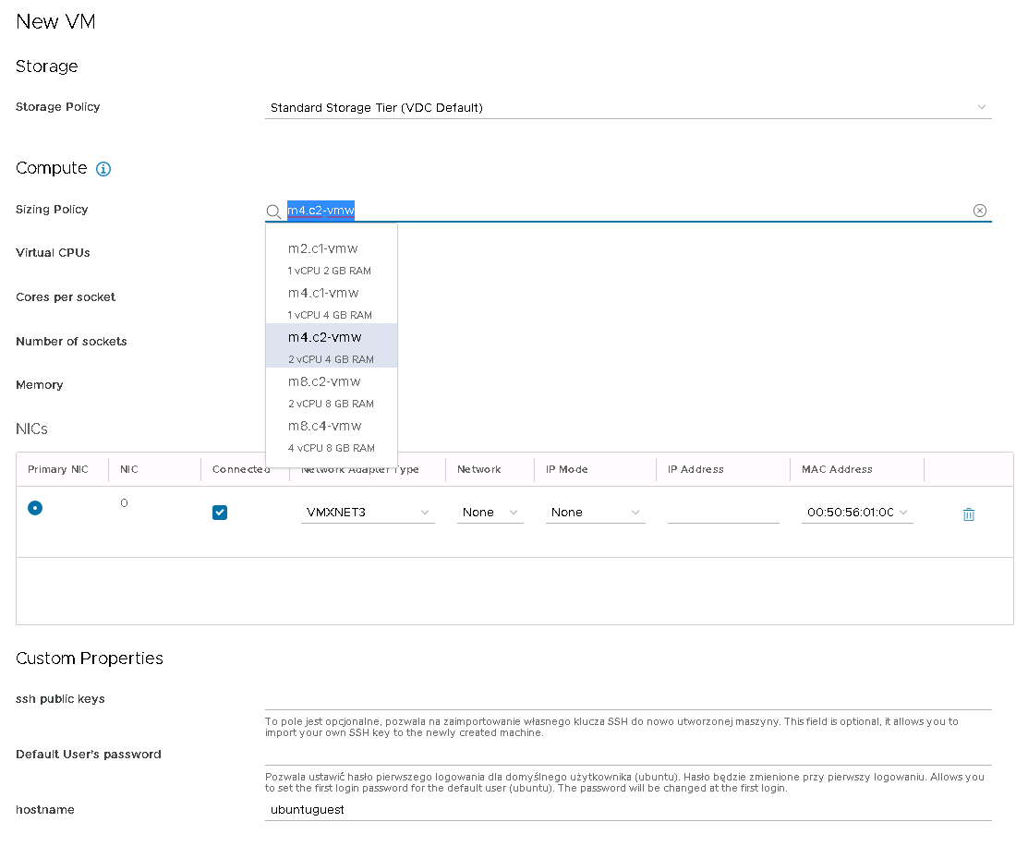Select the Primary NIC radio button

click(35, 507)
